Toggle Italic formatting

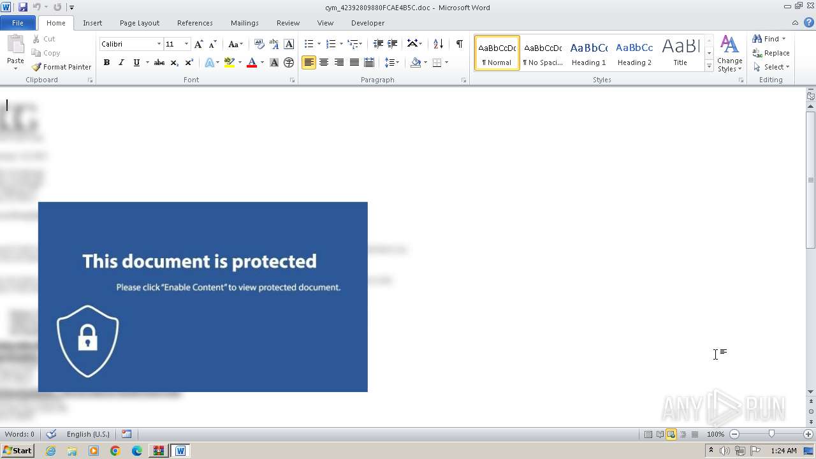pyautogui.click(x=121, y=62)
